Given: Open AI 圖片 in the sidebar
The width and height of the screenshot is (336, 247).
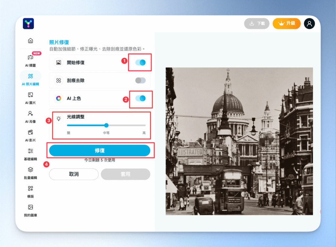Looking at the screenshot, I should pyautogui.click(x=31, y=98).
